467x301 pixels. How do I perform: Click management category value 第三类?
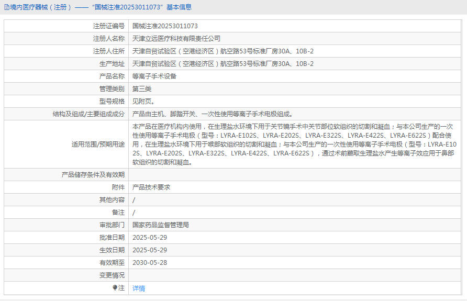[142, 88]
